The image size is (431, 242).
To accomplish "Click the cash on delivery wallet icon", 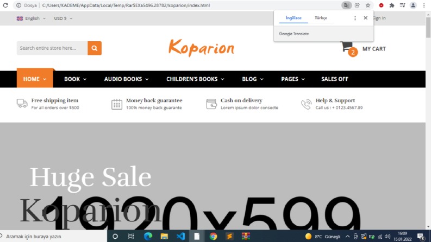I will pos(211,104).
